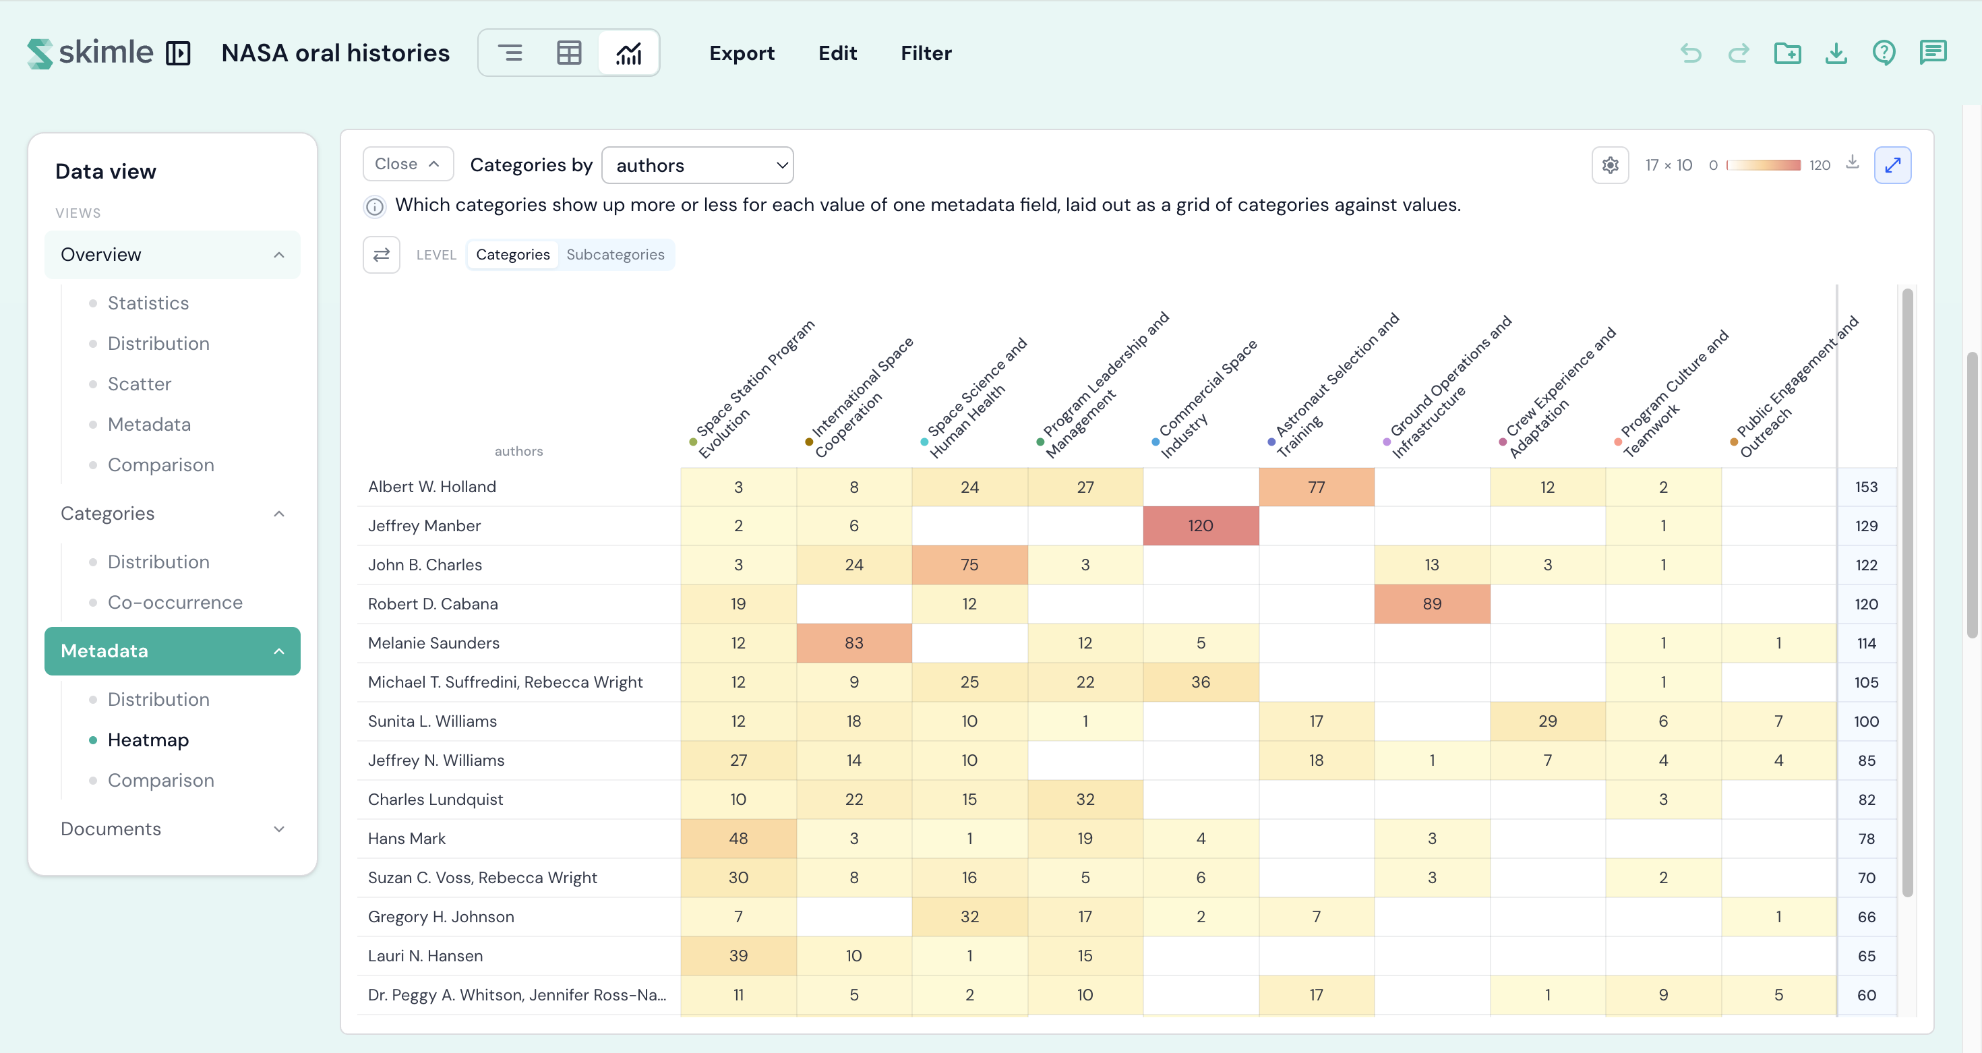Click the undo arrow icon
Image resolution: width=1982 pixels, height=1053 pixels.
point(1691,53)
